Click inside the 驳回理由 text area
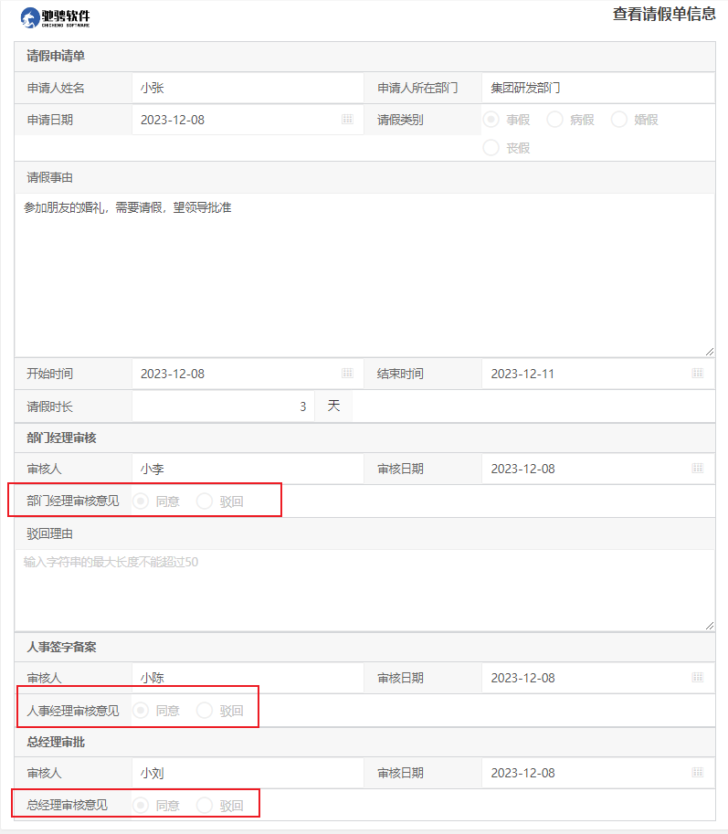 tap(364, 589)
